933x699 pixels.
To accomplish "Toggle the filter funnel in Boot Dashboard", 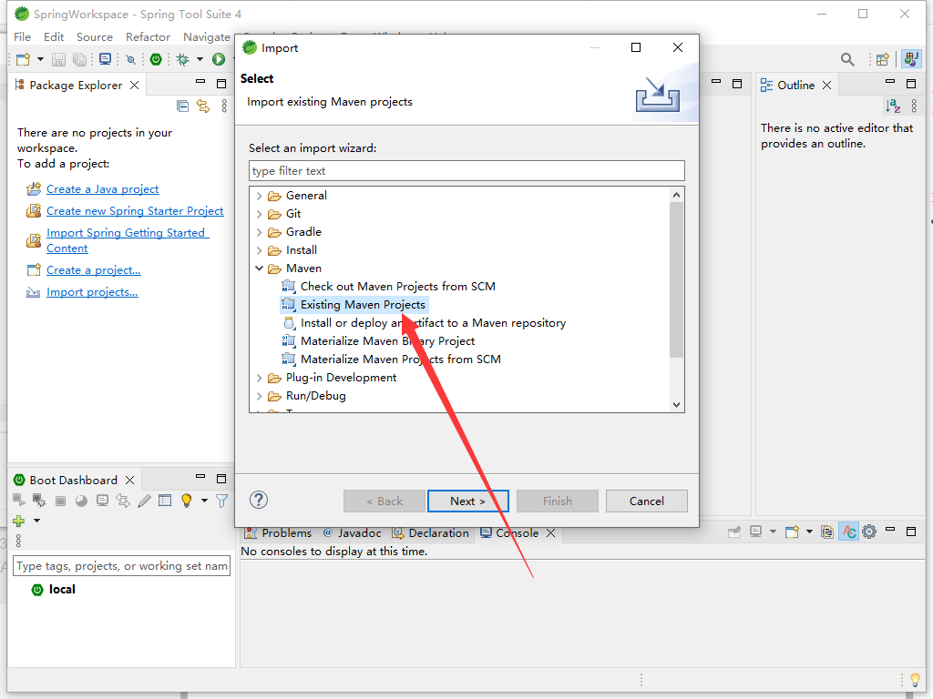I will tap(222, 501).
